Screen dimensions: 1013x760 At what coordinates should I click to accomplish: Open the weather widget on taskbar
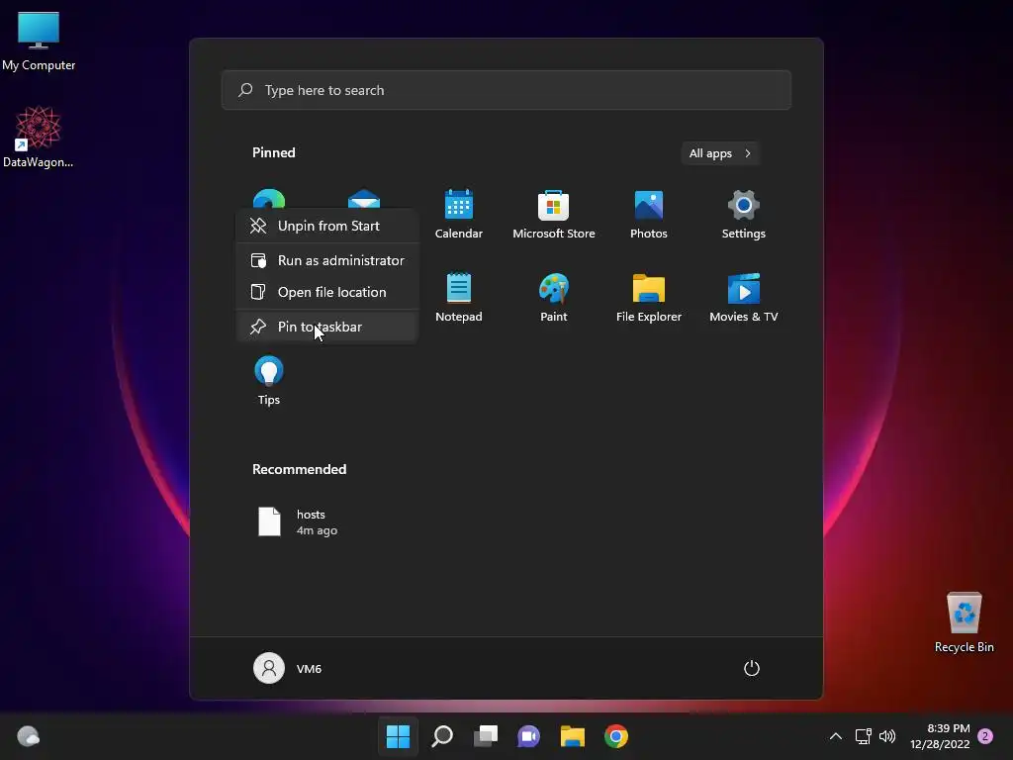(x=28, y=736)
